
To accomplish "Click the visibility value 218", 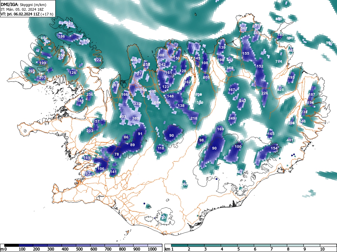I will coord(194,118).
